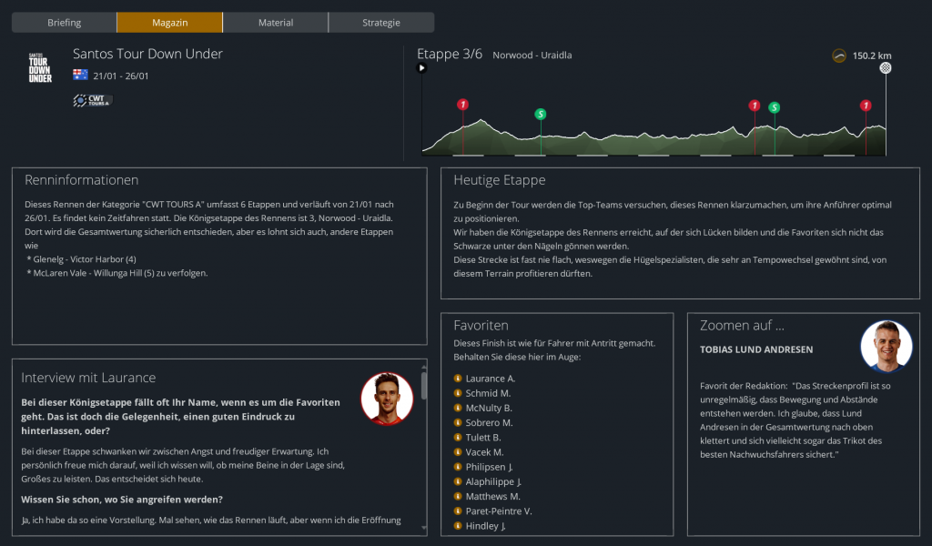Image resolution: width=932 pixels, height=546 pixels.
Task: Switch to the Briefing tab
Action: tap(64, 23)
